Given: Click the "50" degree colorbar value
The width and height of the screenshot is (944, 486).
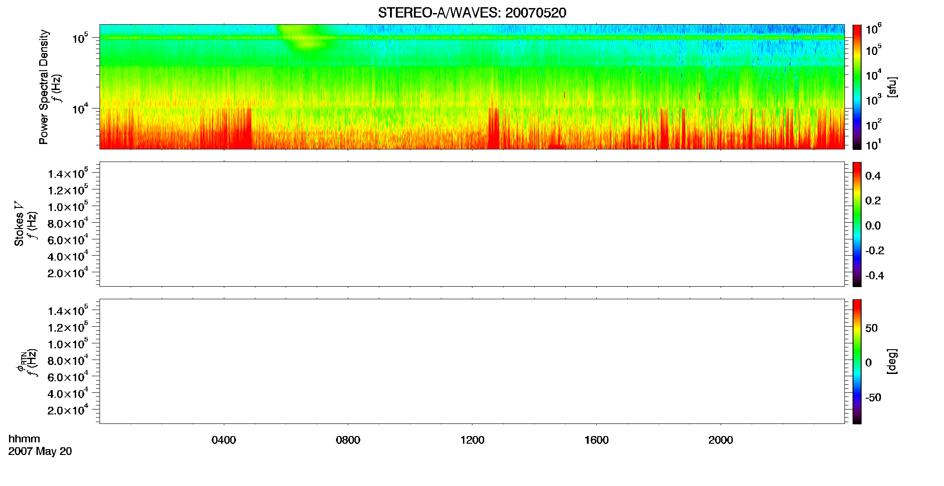Looking at the screenshot, I should (871, 328).
